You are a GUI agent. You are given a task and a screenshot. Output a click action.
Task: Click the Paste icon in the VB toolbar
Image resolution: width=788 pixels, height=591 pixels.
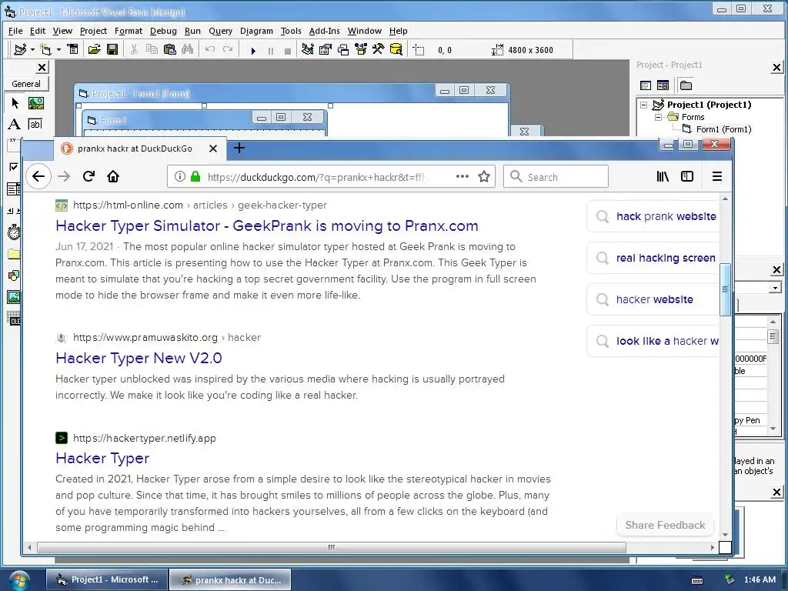pyautogui.click(x=170, y=49)
